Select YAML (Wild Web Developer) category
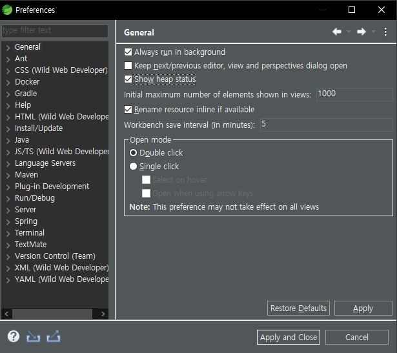This screenshot has width=397, height=353. (61, 279)
